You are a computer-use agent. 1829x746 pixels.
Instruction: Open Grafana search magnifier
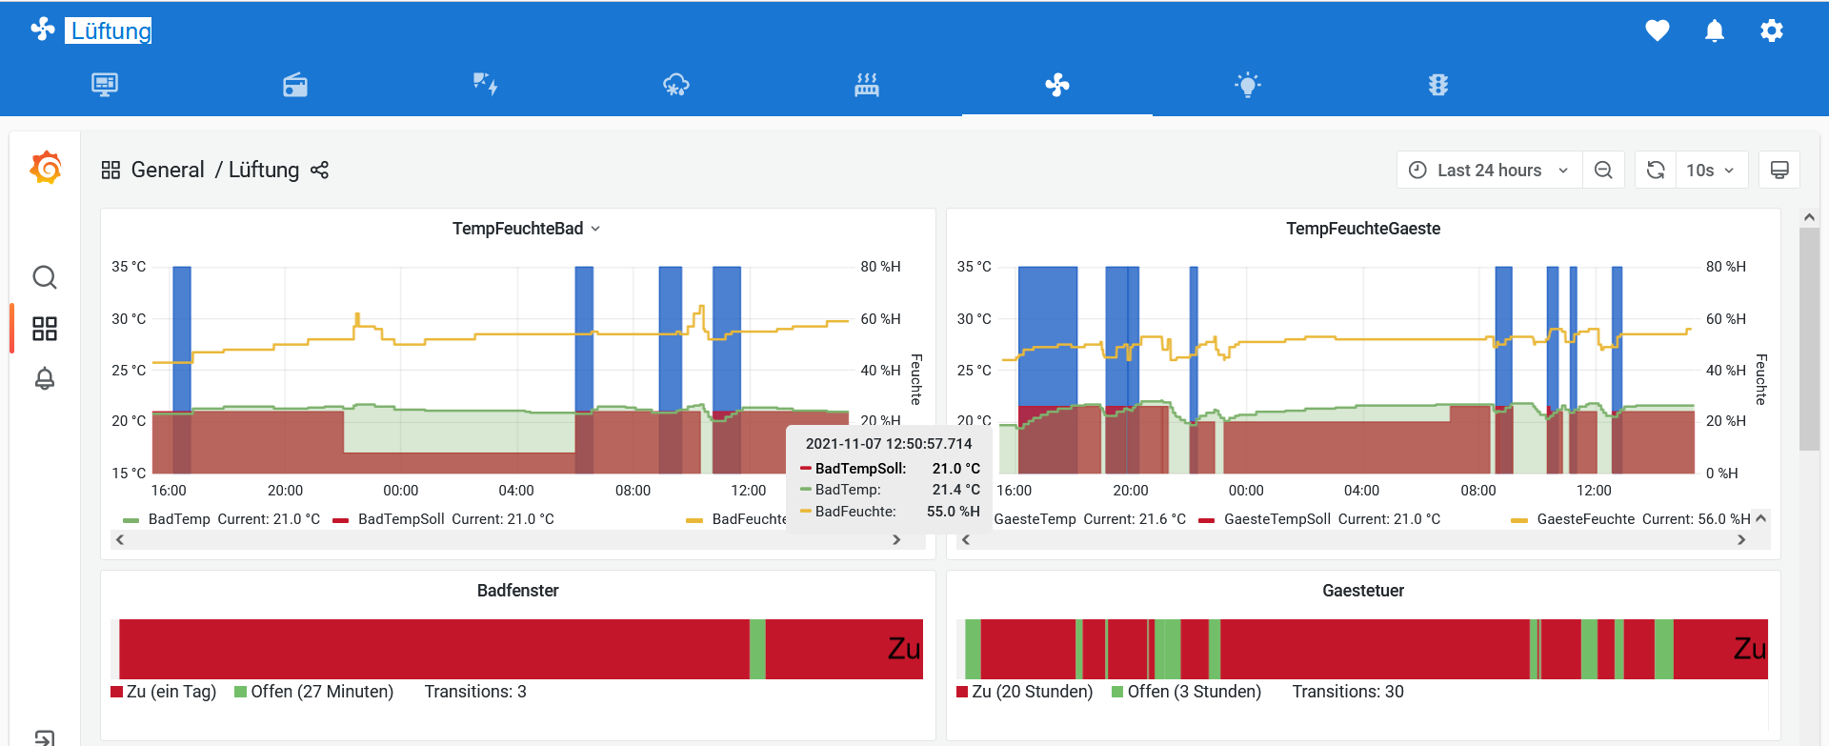click(45, 277)
